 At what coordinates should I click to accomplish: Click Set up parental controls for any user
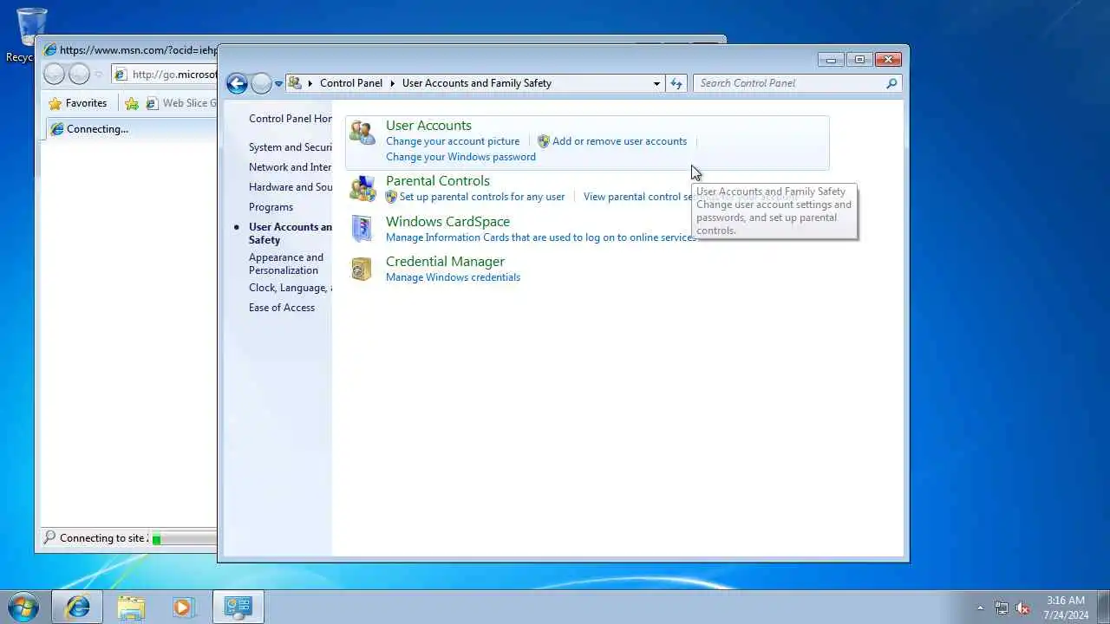(x=482, y=197)
